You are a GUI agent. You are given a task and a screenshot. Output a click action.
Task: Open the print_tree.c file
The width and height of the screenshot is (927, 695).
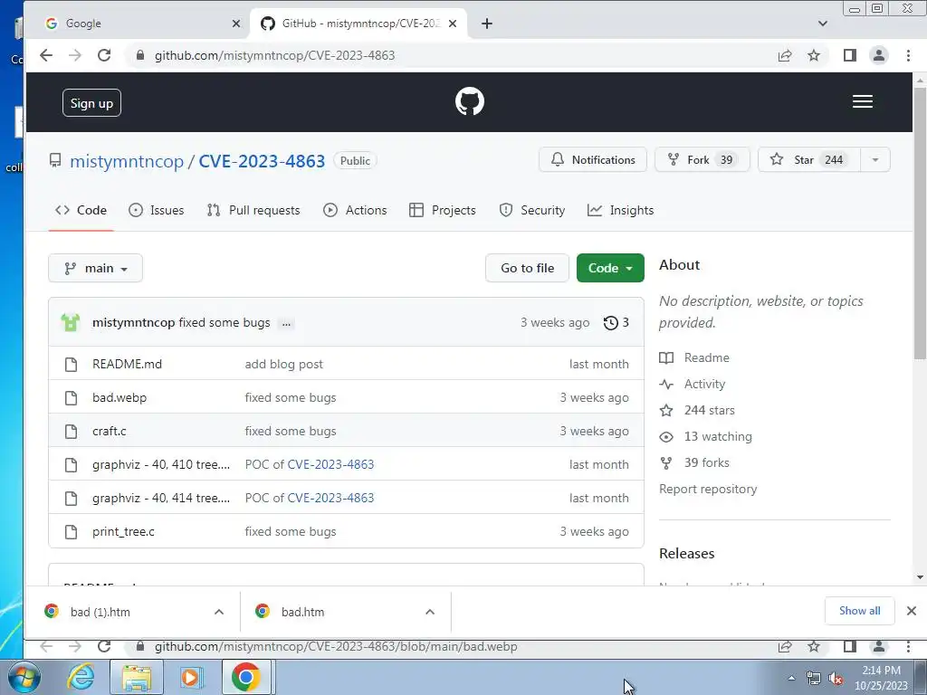pyautogui.click(x=123, y=532)
